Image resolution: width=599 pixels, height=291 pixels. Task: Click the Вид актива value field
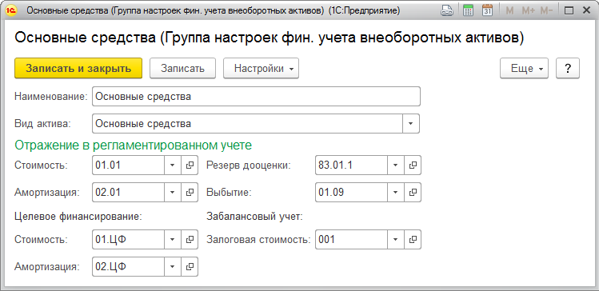(x=248, y=124)
